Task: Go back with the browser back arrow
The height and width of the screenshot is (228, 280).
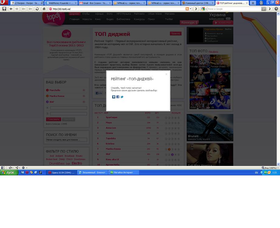Action: pyautogui.click(x=11, y=9)
